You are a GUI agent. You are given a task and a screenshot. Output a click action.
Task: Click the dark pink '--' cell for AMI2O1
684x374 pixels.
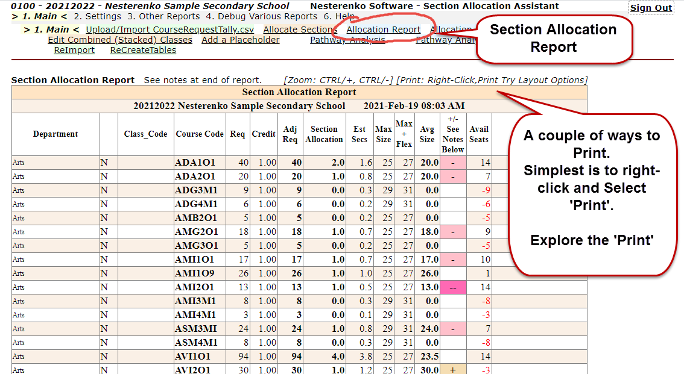point(453,287)
